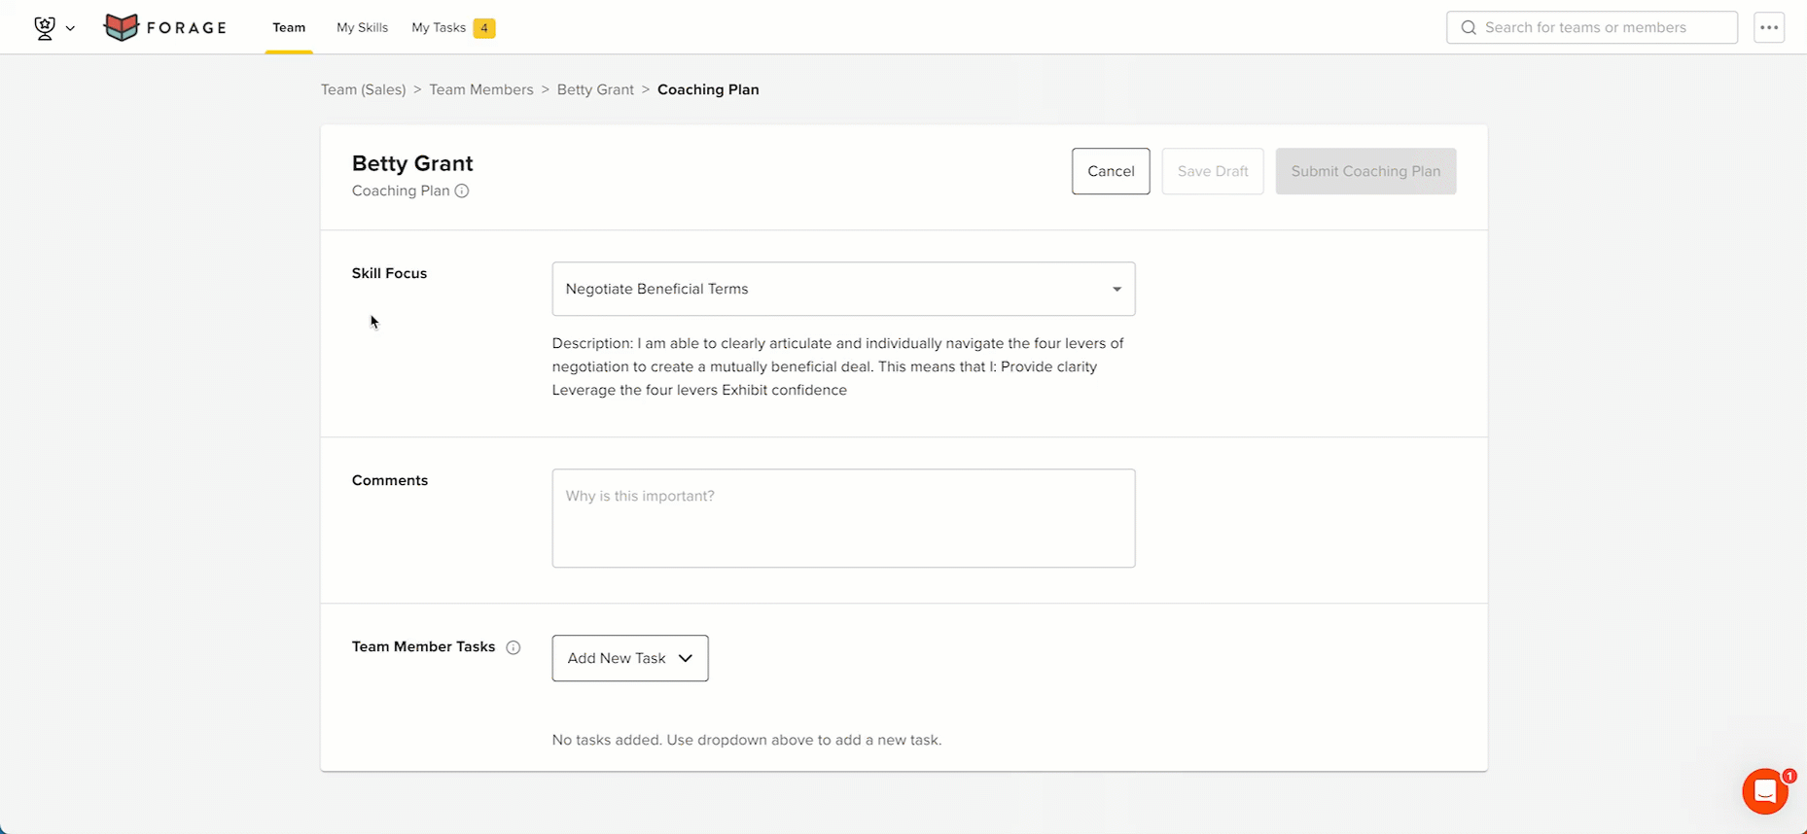Image resolution: width=1807 pixels, height=834 pixels.
Task: Click the trophy icon in top-left corner
Action: (x=45, y=28)
